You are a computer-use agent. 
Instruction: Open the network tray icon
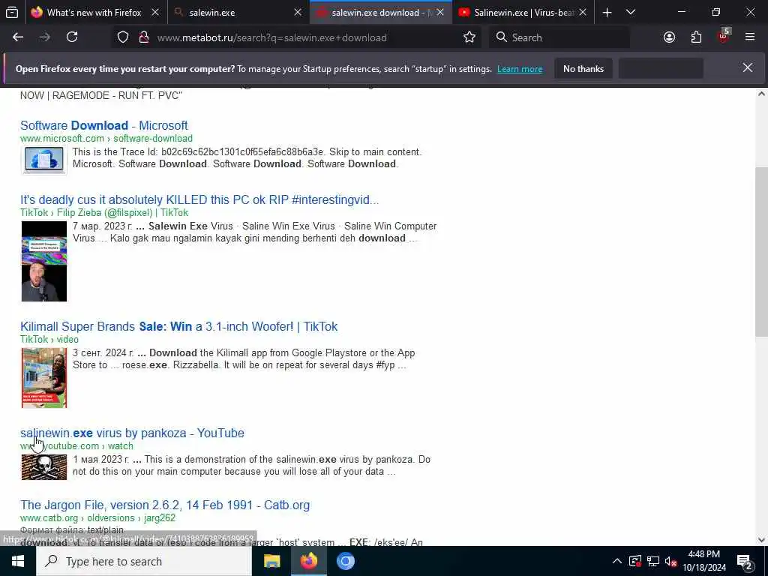coord(653,561)
